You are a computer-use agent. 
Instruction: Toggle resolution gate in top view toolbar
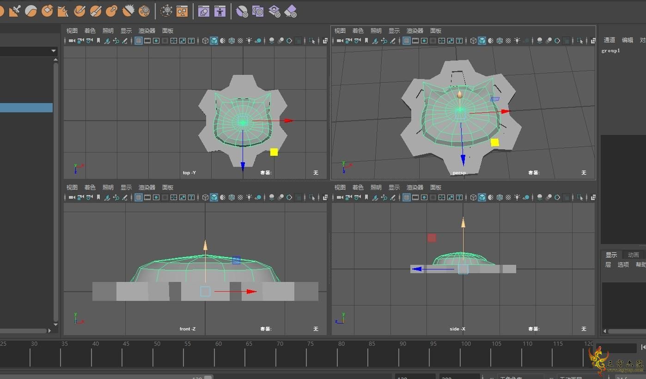click(x=156, y=41)
